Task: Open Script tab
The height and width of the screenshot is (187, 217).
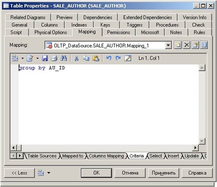Action: pos(16,32)
